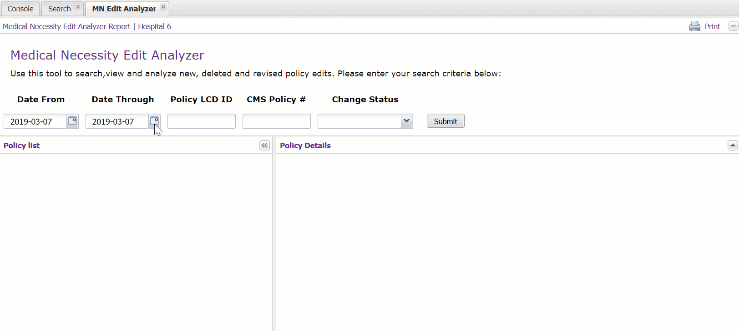Image resolution: width=739 pixels, height=331 pixels.
Task: Open the Date From calendar picker
Action: coord(72,121)
